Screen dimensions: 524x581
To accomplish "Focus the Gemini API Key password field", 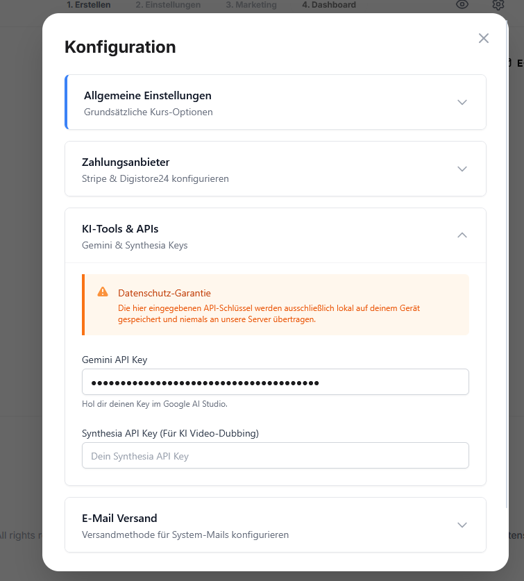I will click(275, 382).
